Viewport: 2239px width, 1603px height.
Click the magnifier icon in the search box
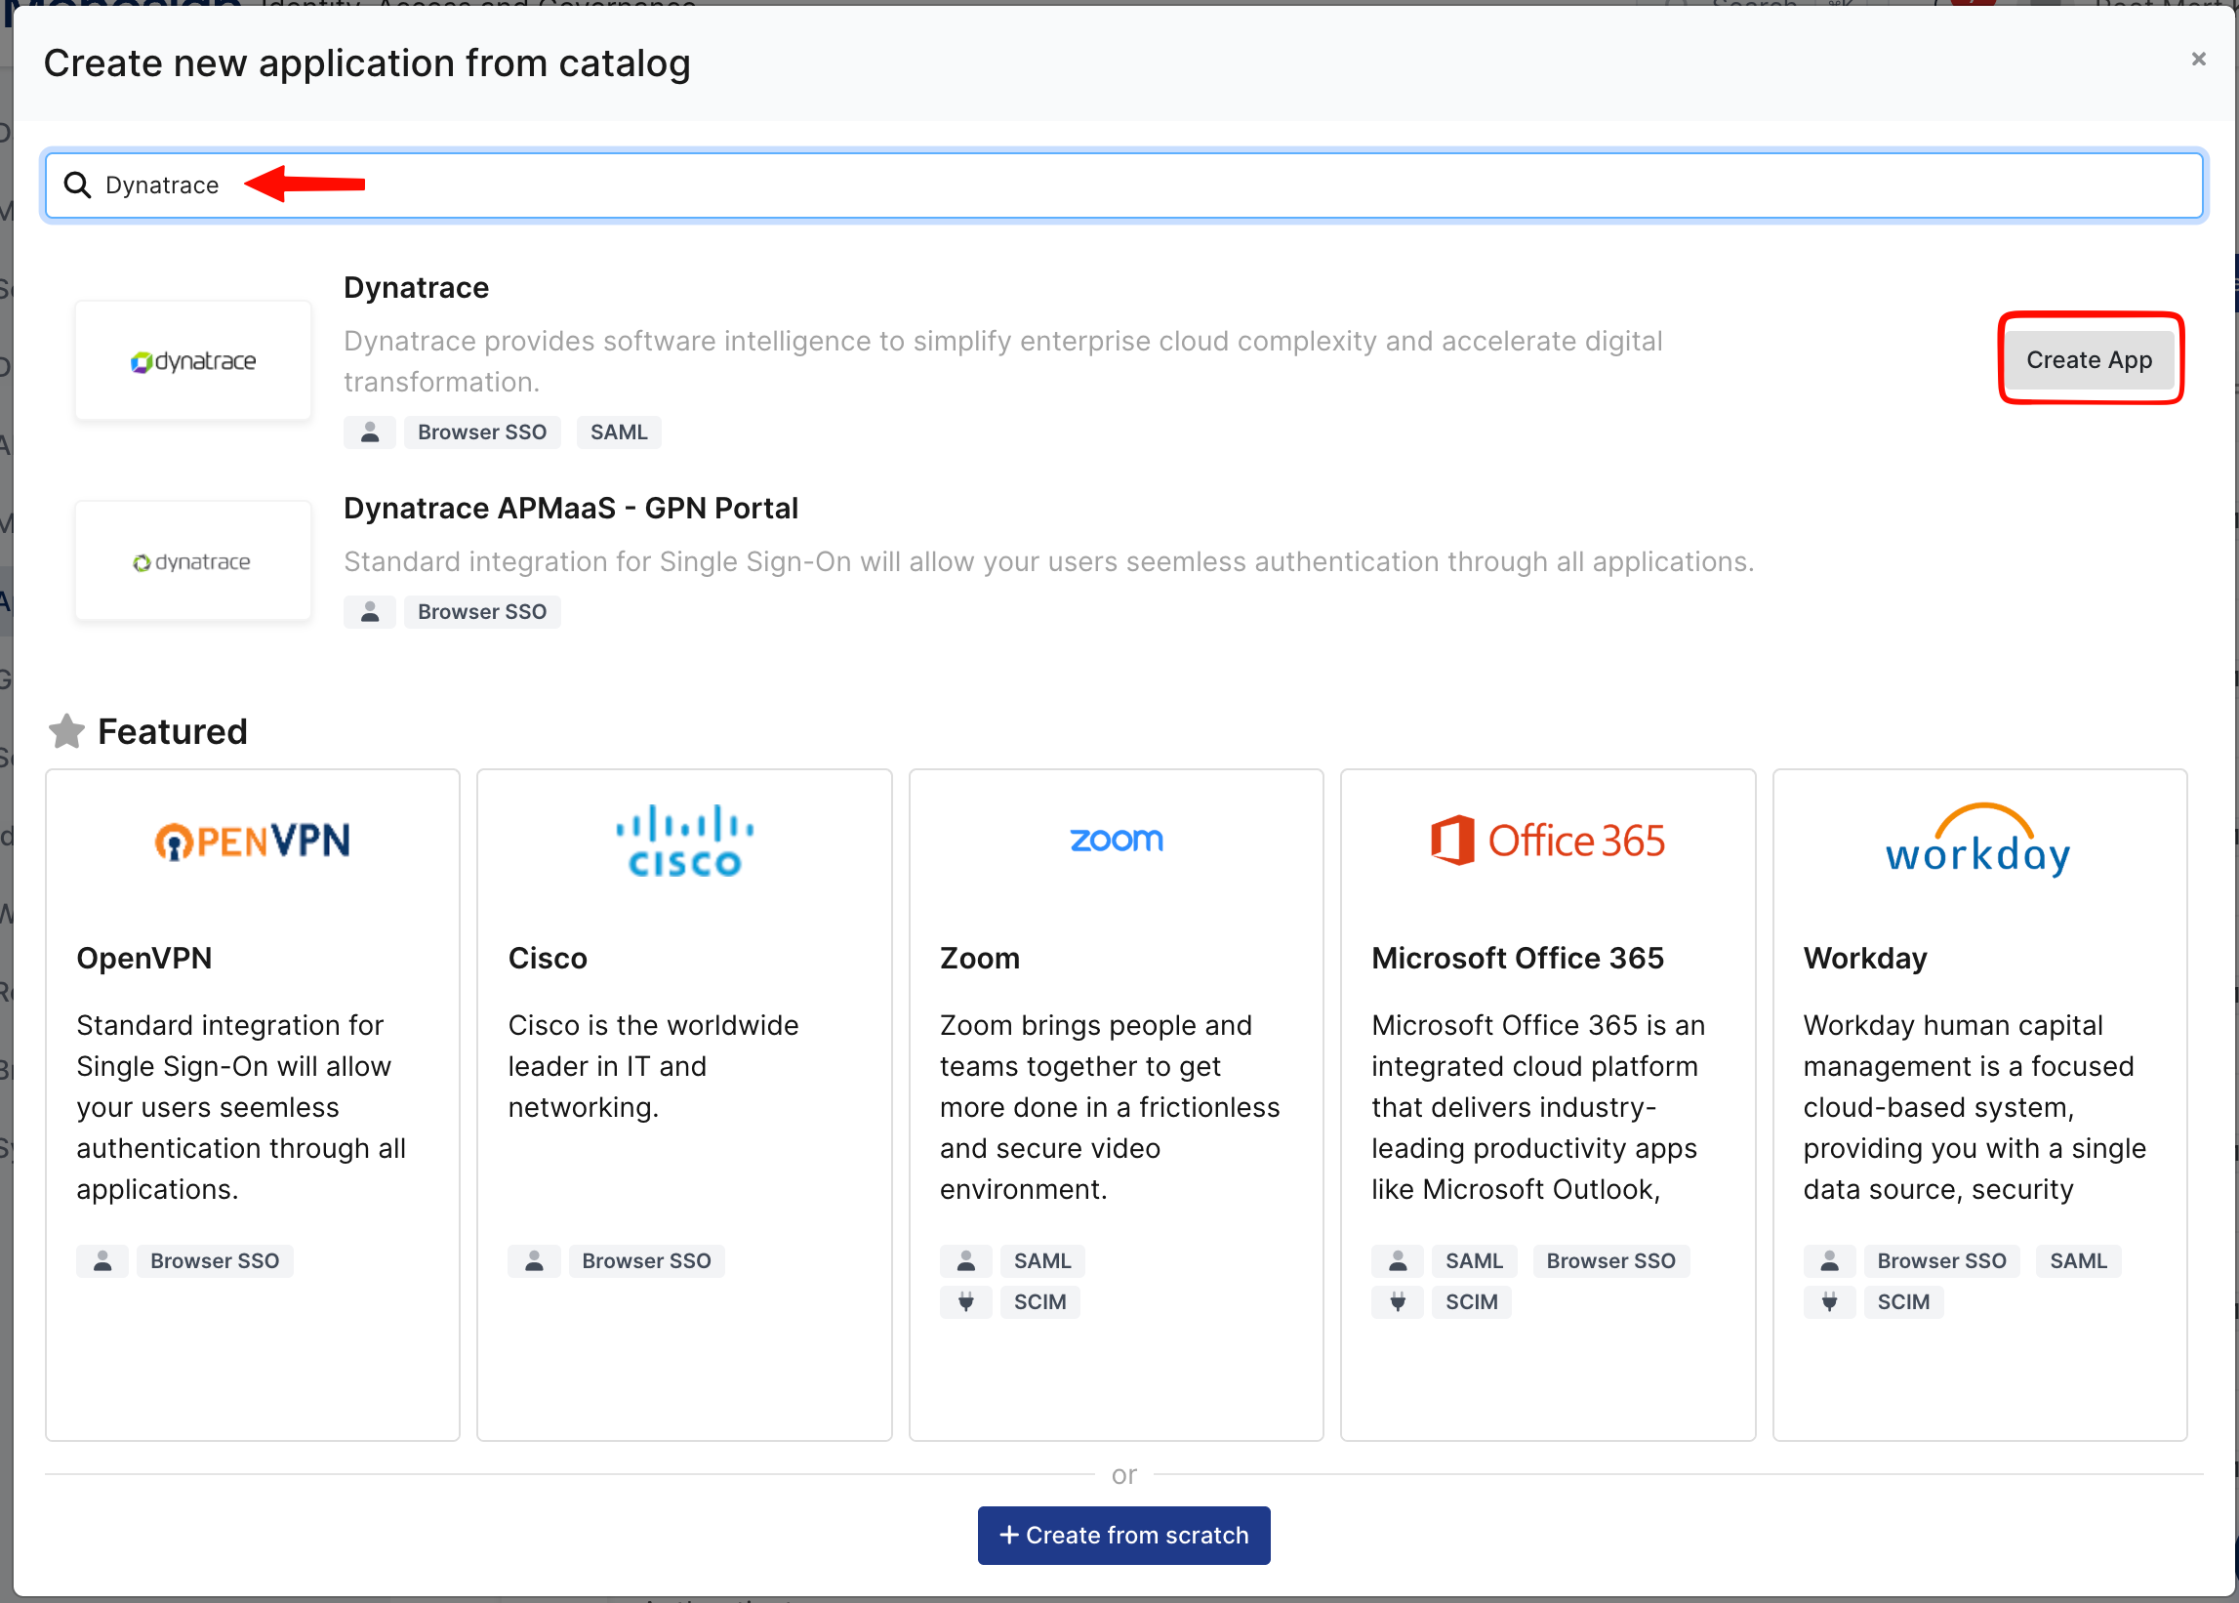77,185
